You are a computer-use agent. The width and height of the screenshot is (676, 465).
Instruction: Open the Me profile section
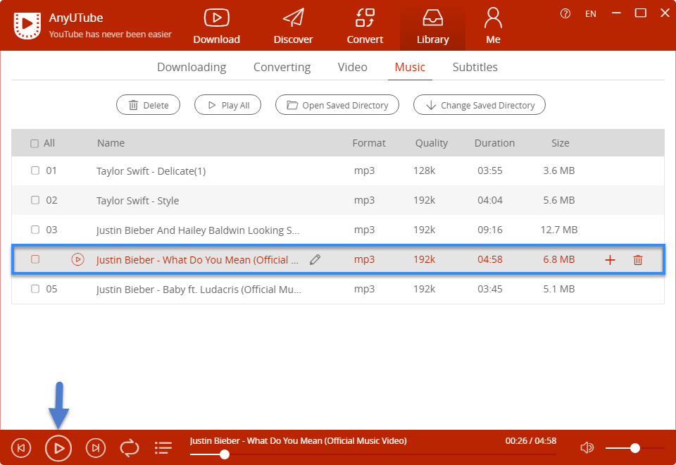tap(493, 26)
